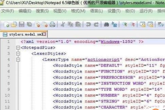Print the document with the printer icon
Viewport: 165px width, 110px height.
52,24
